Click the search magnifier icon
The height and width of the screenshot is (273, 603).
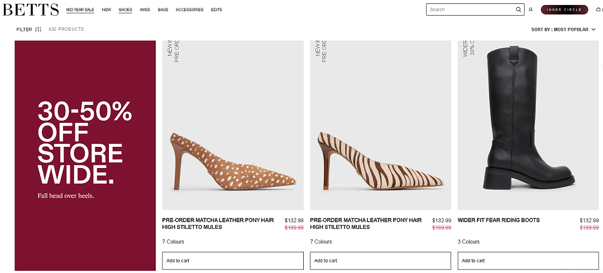tap(518, 9)
